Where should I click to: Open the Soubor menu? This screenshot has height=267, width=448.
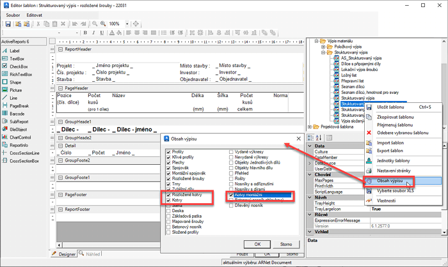13,14
